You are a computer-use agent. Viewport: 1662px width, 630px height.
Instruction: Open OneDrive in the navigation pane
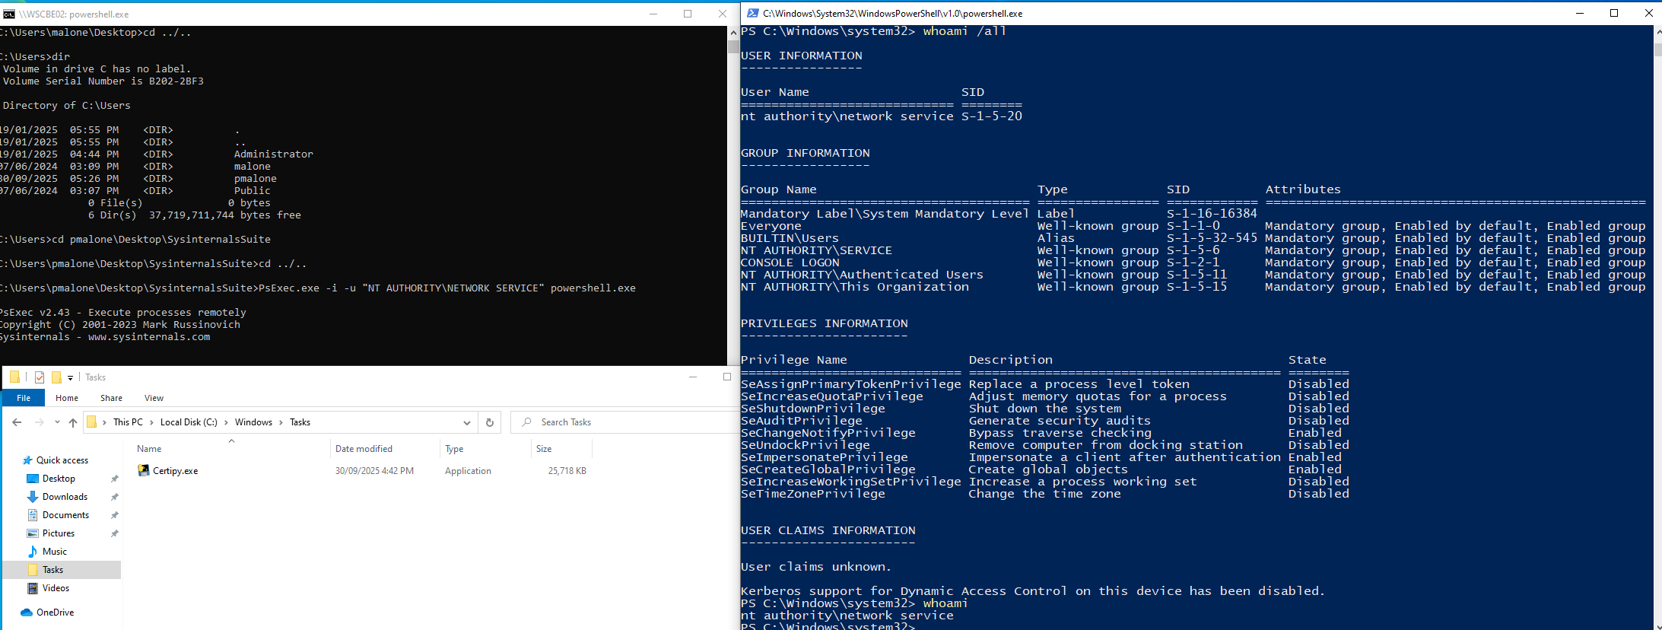coord(55,612)
